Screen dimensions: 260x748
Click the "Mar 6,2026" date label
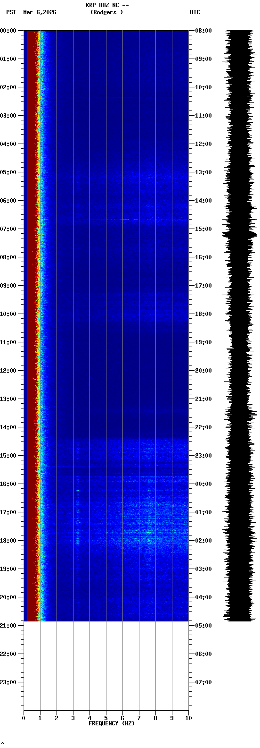(x=40, y=12)
